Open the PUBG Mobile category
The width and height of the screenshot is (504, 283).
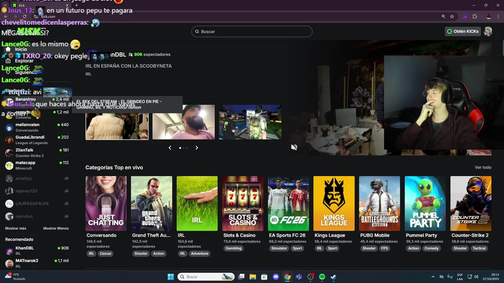[380, 203]
